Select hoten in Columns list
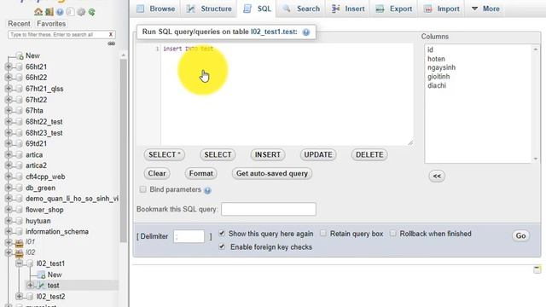This screenshot has width=546, height=307. tap(436, 59)
